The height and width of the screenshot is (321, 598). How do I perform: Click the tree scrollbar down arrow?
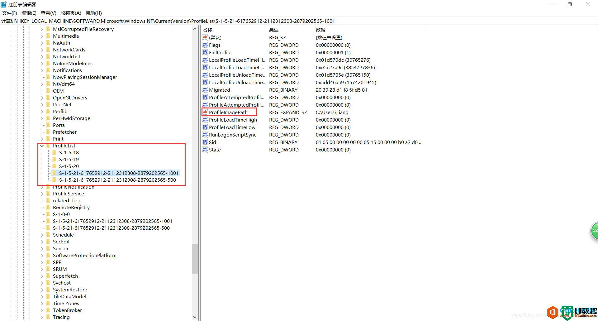(x=195, y=317)
